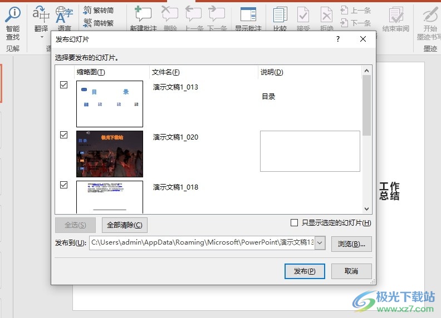Add a new comment (新建批注)

144,18
